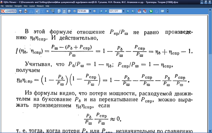This screenshot has height=133, width=212.
Task: Click the word "произведением" in the document
Action: point(52,106)
